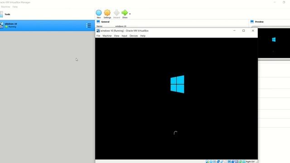Click the shared folders status bar icon
290x163 pixels.
(x=226, y=162)
